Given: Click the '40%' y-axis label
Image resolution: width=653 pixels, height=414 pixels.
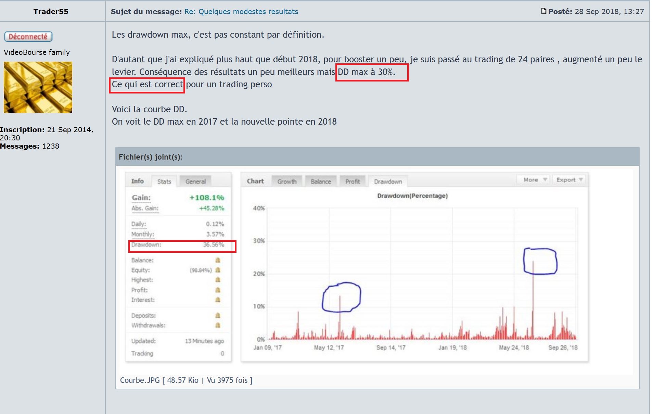Looking at the screenshot, I should pos(259,208).
